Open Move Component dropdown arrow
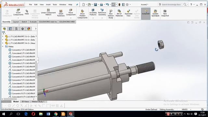Image resolution: width=208 pixels, height=117 pixels. (71, 18)
